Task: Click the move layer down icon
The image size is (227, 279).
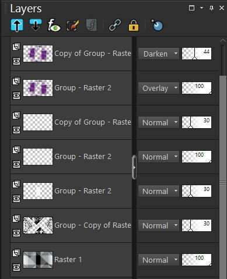Action: (36, 25)
